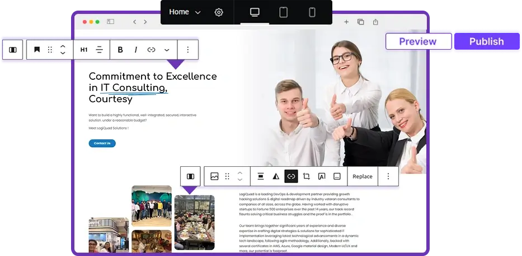The image size is (522, 256).
Task: Click the image caption icon
Action: [337, 176]
